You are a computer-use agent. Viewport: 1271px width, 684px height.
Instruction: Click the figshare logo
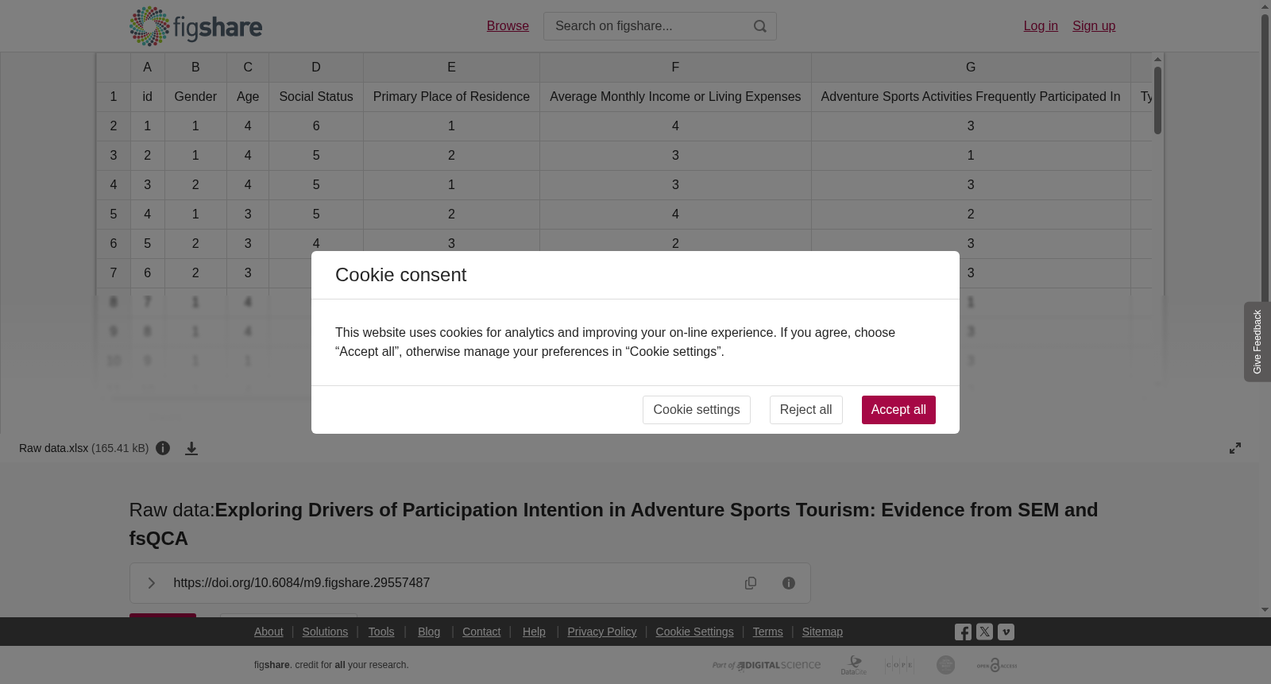click(195, 26)
